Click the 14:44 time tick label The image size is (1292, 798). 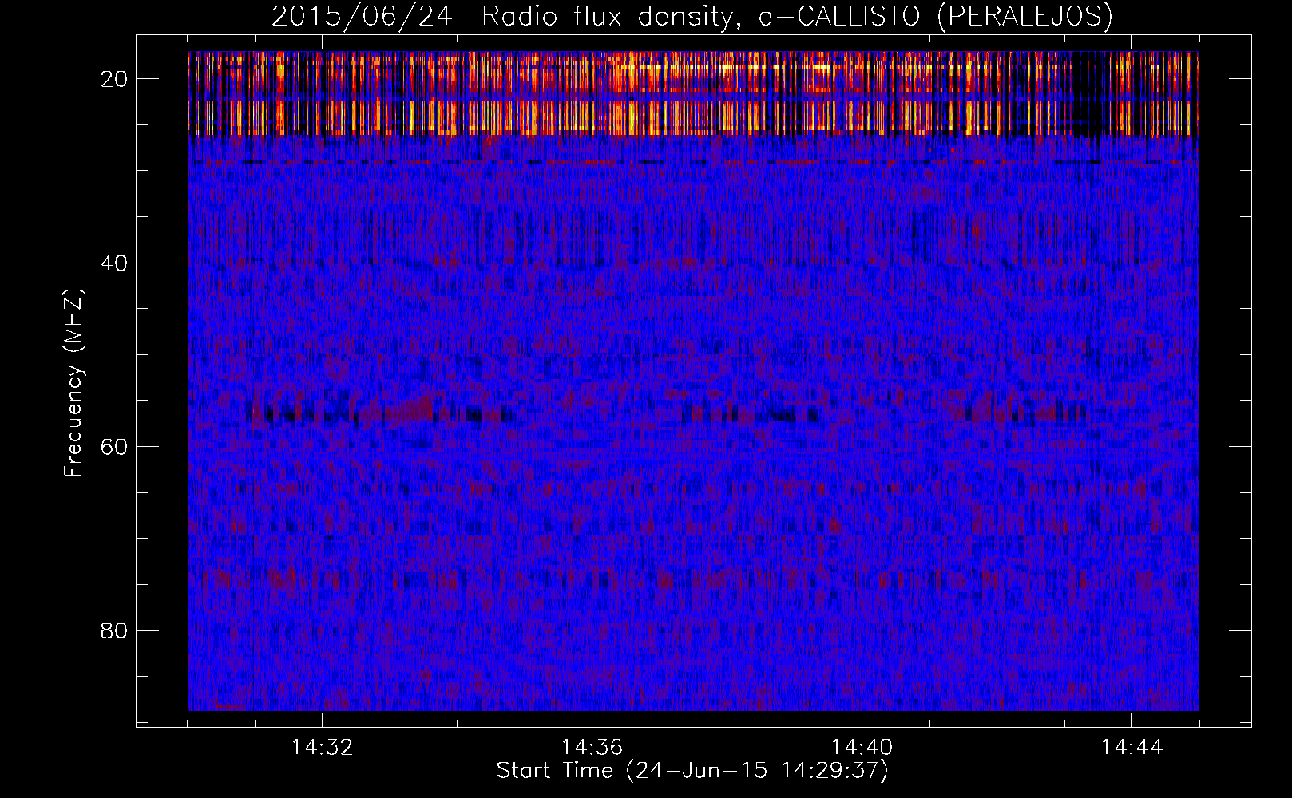pos(1131,748)
